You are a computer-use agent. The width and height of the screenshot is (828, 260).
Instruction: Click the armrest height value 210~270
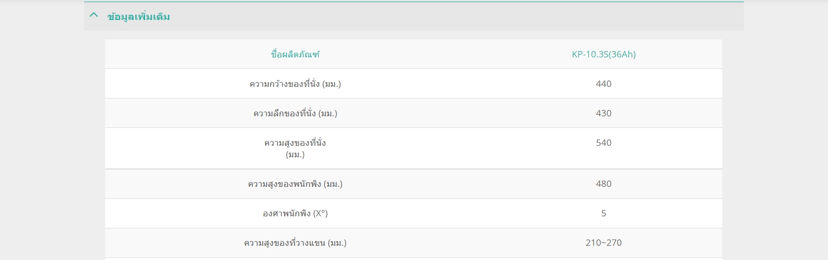[603, 243]
